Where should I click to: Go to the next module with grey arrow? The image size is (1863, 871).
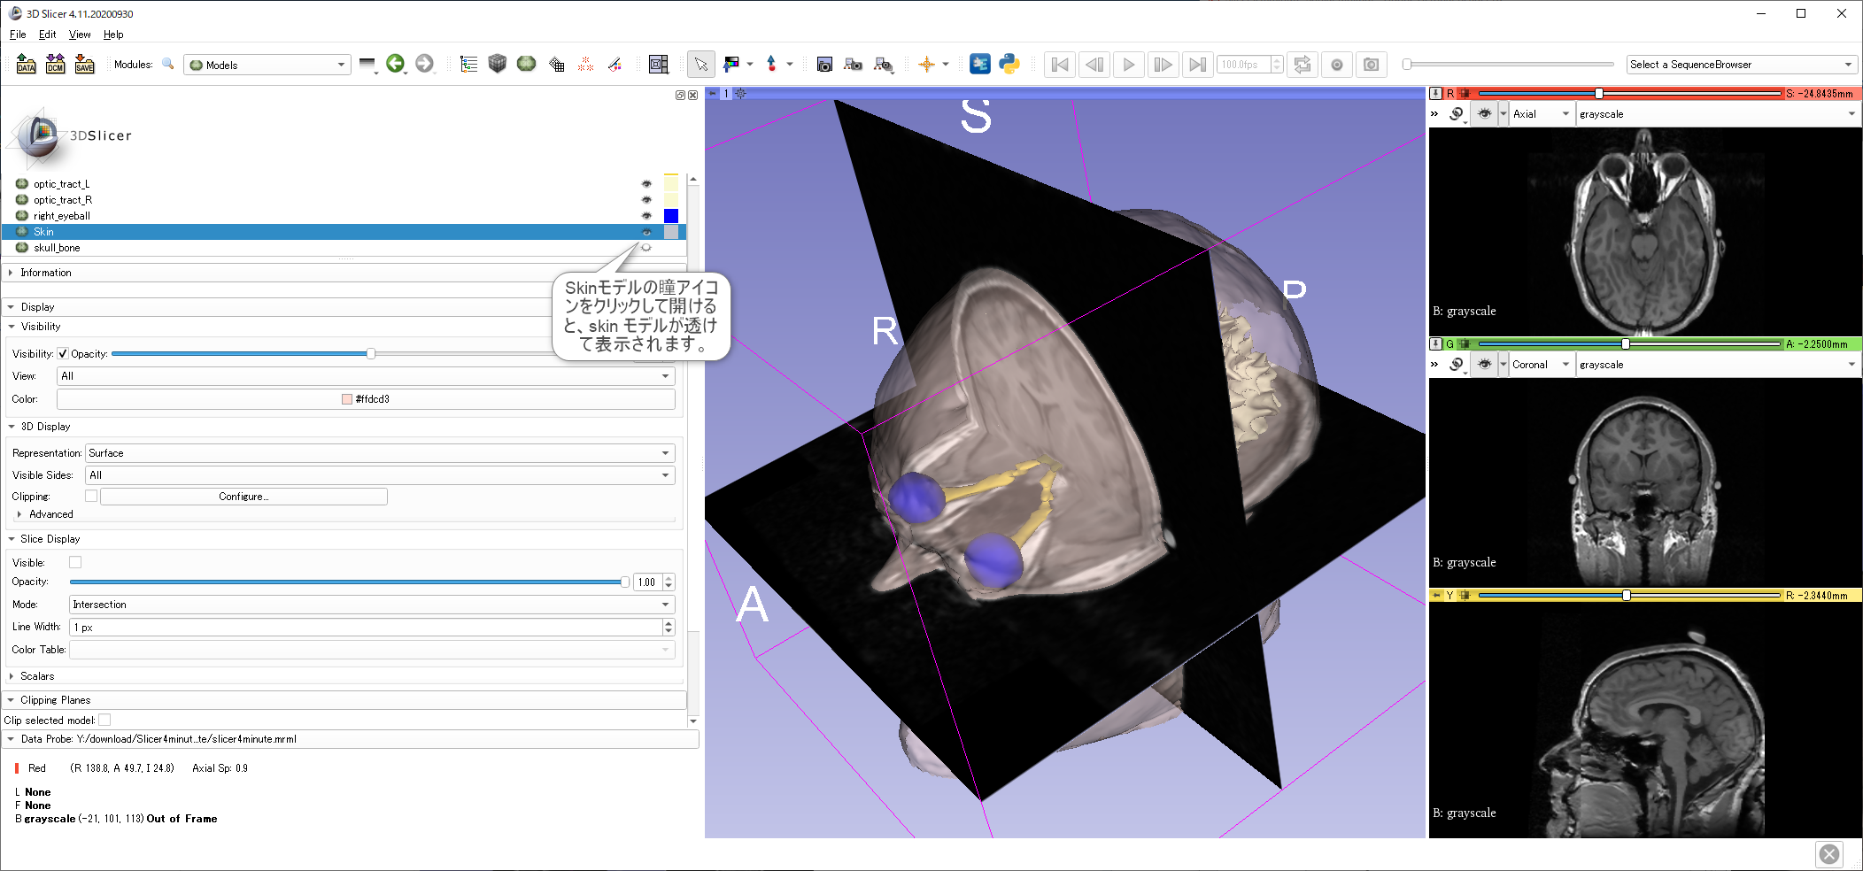tap(424, 64)
